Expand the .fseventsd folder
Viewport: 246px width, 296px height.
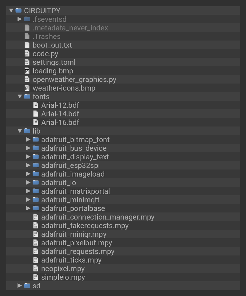pyautogui.click(x=20, y=19)
